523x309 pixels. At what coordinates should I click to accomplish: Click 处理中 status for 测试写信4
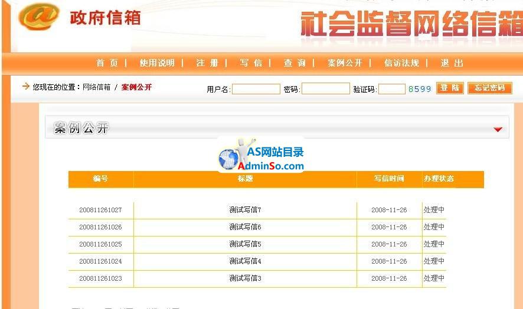coord(434,261)
